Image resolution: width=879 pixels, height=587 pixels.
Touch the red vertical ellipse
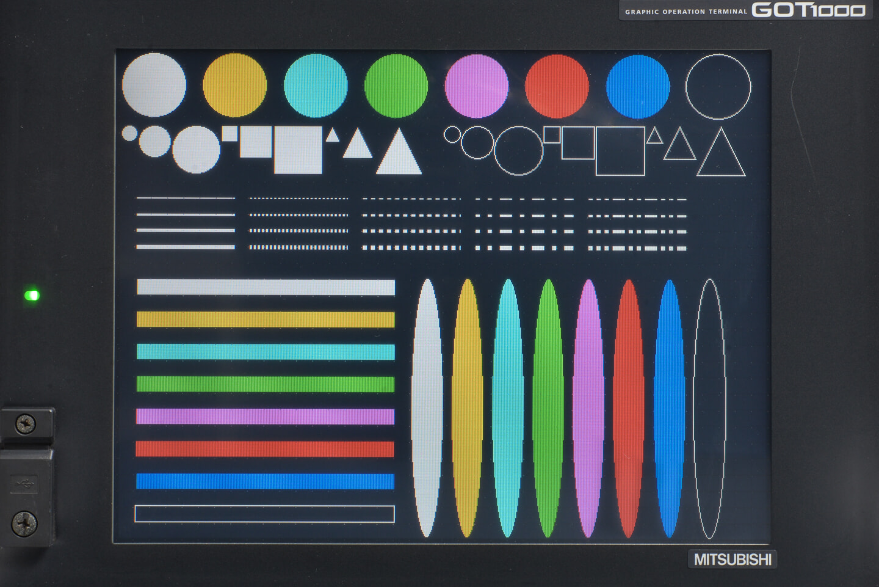tap(629, 409)
